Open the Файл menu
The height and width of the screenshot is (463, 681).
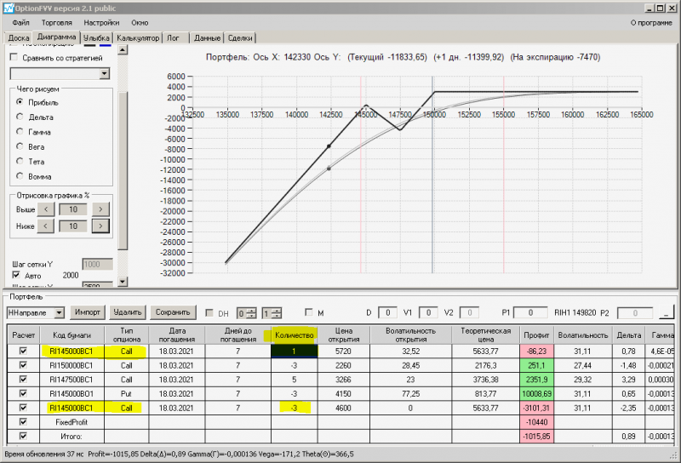click(x=20, y=23)
